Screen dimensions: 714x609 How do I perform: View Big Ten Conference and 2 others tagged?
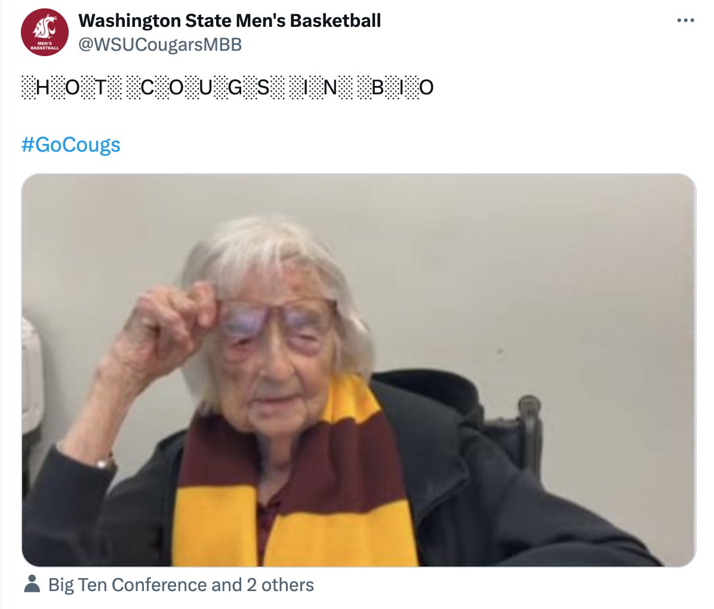pyautogui.click(x=181, y=585)
